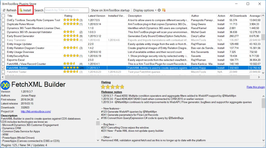Click the rating stars in details pane

(112, 87)
